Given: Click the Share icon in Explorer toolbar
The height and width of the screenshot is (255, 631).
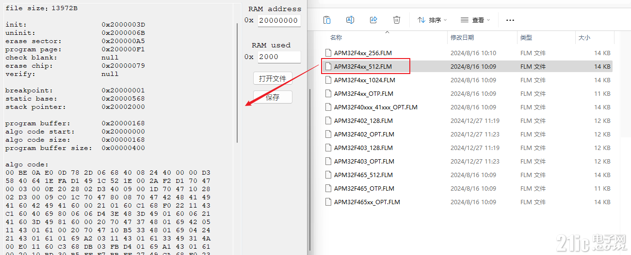Looking at the screenshot, I should pos(373,20).
